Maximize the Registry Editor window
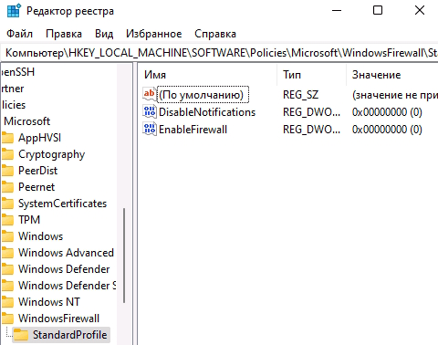 (x=378, y=11)
